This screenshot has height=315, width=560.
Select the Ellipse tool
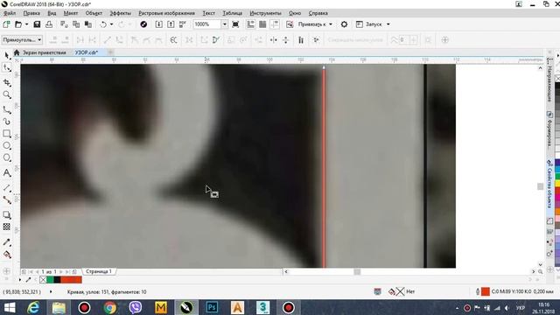point(7,146)
